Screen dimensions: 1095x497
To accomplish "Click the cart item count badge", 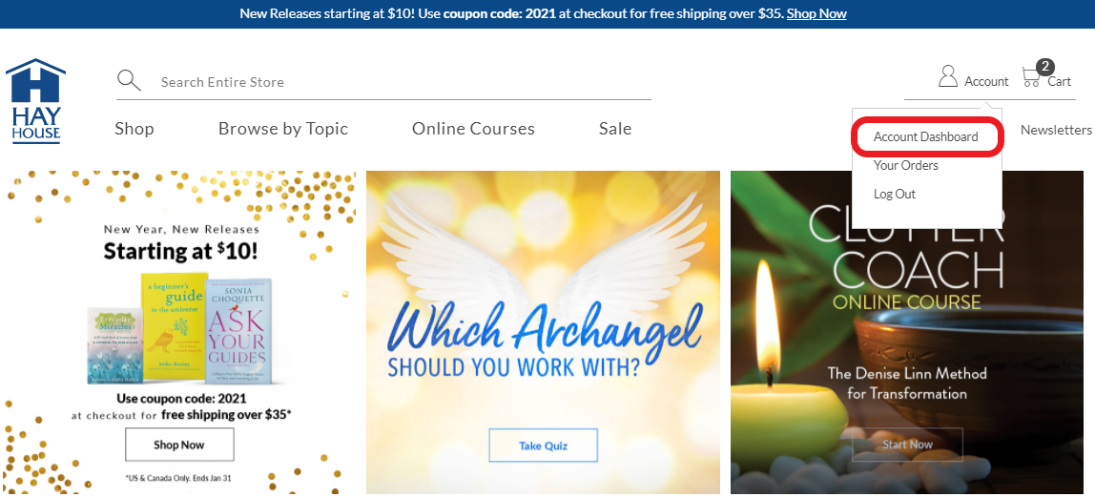I will 1044,67.
